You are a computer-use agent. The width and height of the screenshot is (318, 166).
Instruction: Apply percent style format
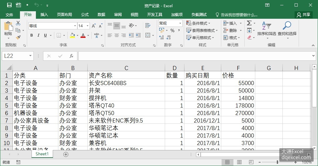click(x=172, y=30)
